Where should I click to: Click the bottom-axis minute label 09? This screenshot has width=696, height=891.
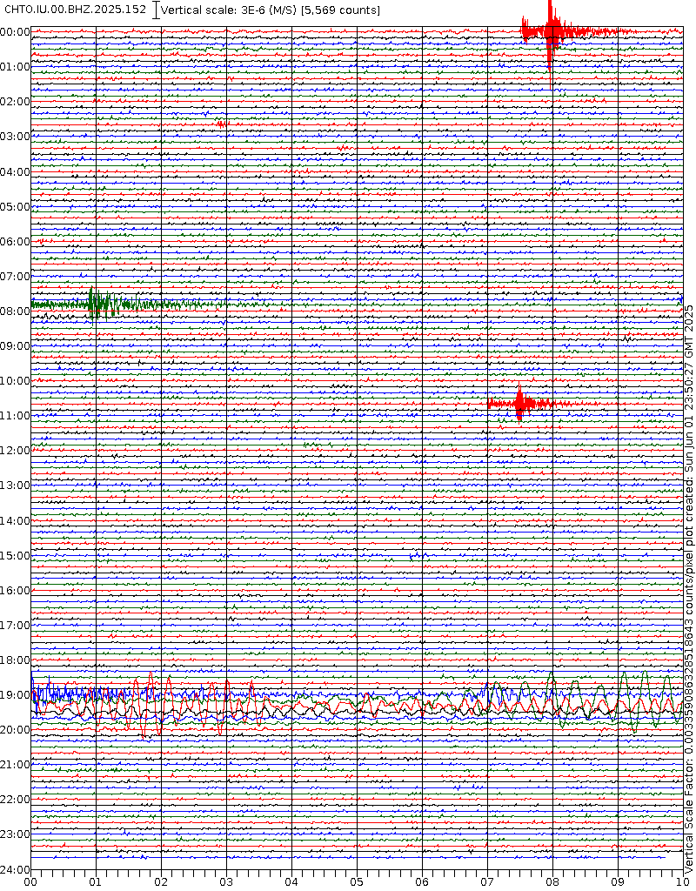pos(619,882)
